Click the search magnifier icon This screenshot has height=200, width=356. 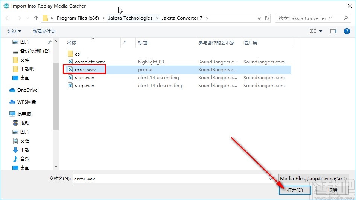coord(345,18)
